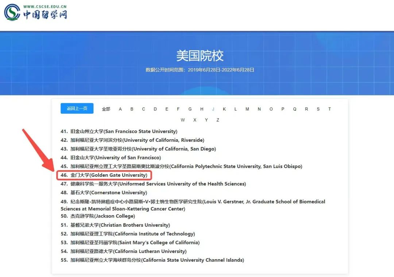Viewport: 394px width, 277px height.
Task: Select letter A in alphabet filter
Action: [120, 109]
